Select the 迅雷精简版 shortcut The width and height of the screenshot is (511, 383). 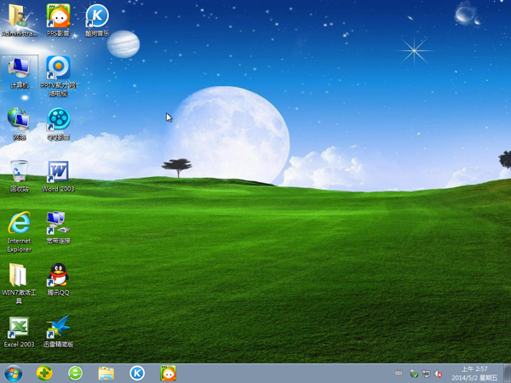click(x=58, y=332)
